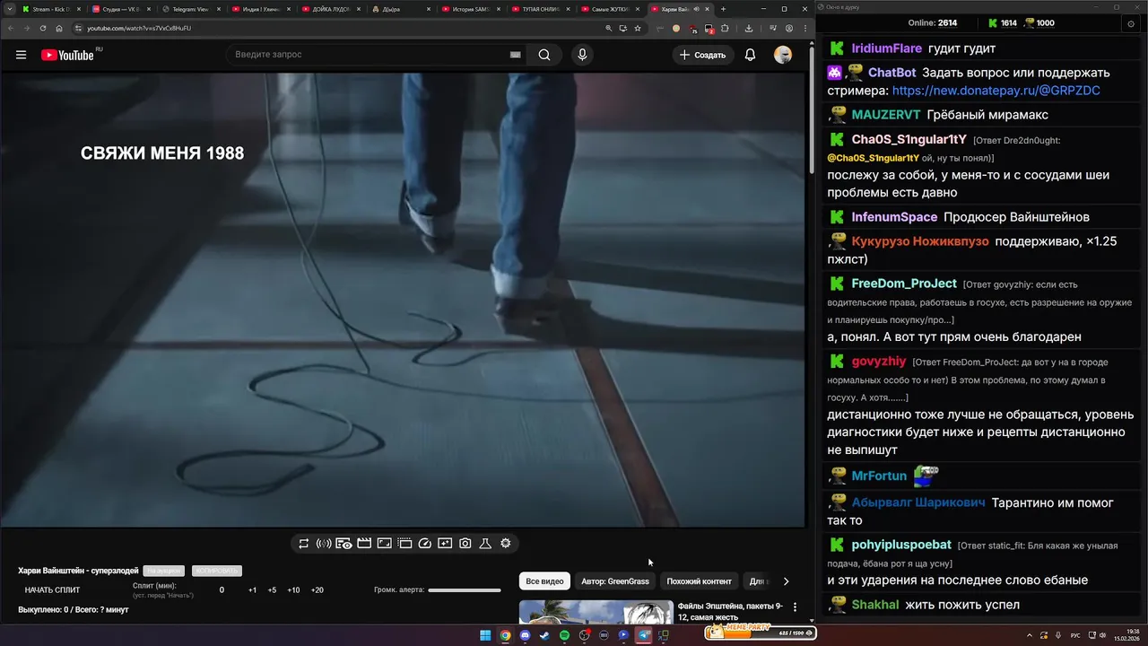1148x646 pixels.
Task: Click НАЧАТЬ СПЛИТ button
Action: [x=52, y=590]
